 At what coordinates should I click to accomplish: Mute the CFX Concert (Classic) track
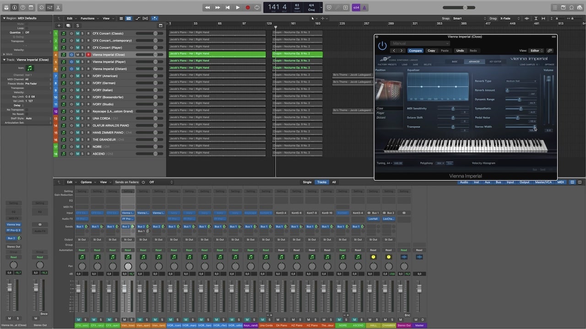[x=78, y=33]
